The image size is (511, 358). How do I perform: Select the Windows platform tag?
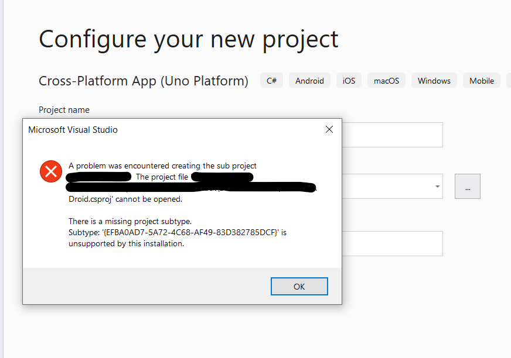click(434, 80)
